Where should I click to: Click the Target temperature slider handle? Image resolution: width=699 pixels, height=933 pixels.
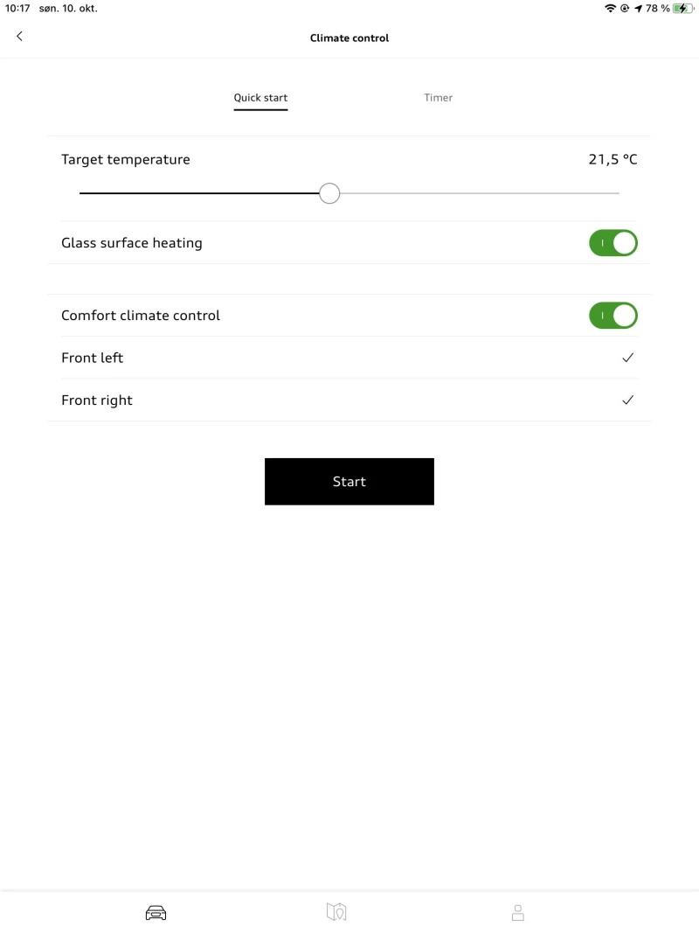tap(329, 193)
